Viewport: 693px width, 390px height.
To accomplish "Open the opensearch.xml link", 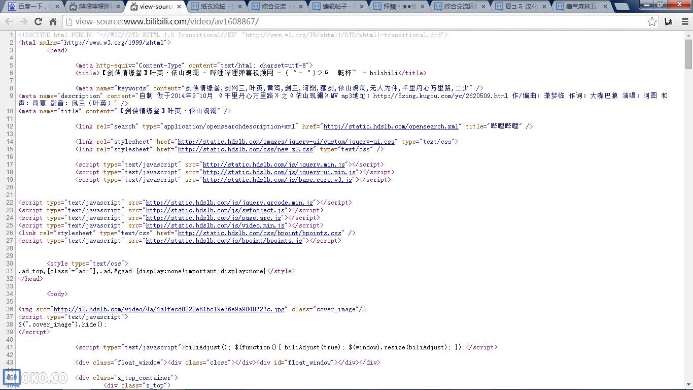I will point(391,126).
